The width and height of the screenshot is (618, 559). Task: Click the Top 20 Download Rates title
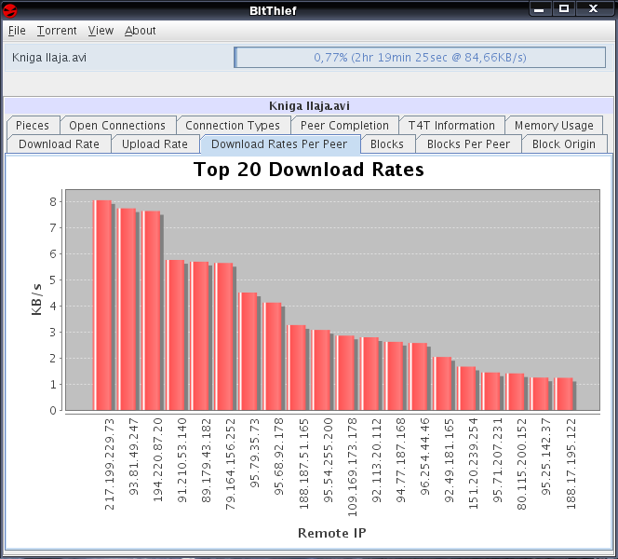click(309, 170)
